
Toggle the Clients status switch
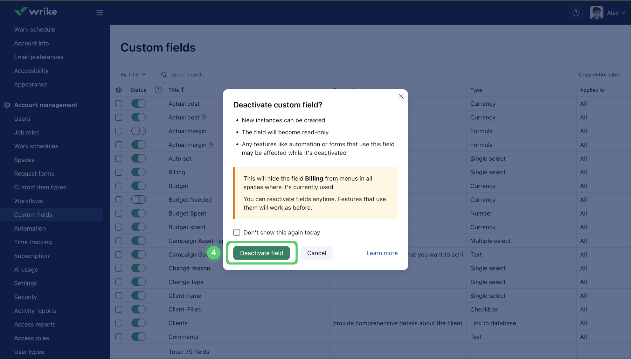pos(139,323)
